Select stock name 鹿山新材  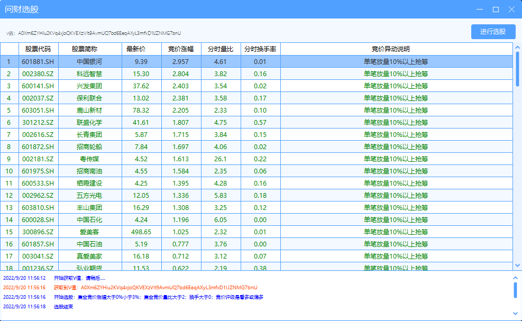click(x=89, y=110)
